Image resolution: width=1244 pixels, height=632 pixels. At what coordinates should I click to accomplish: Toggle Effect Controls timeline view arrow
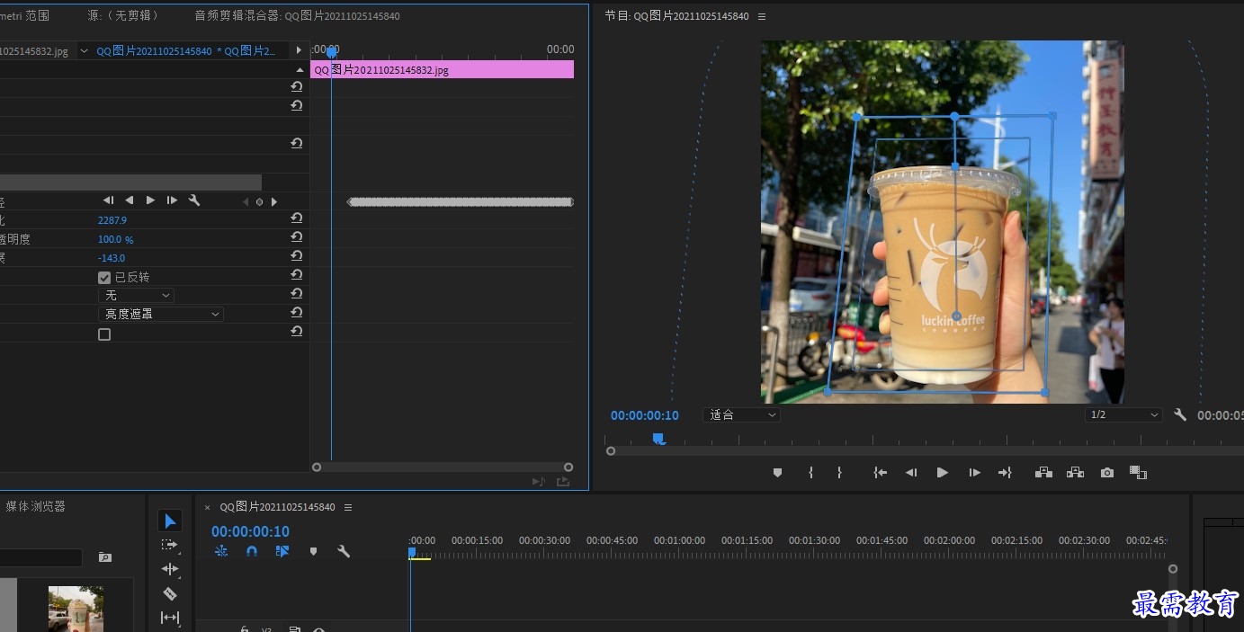pyautogui.click(x=300, y=50)
